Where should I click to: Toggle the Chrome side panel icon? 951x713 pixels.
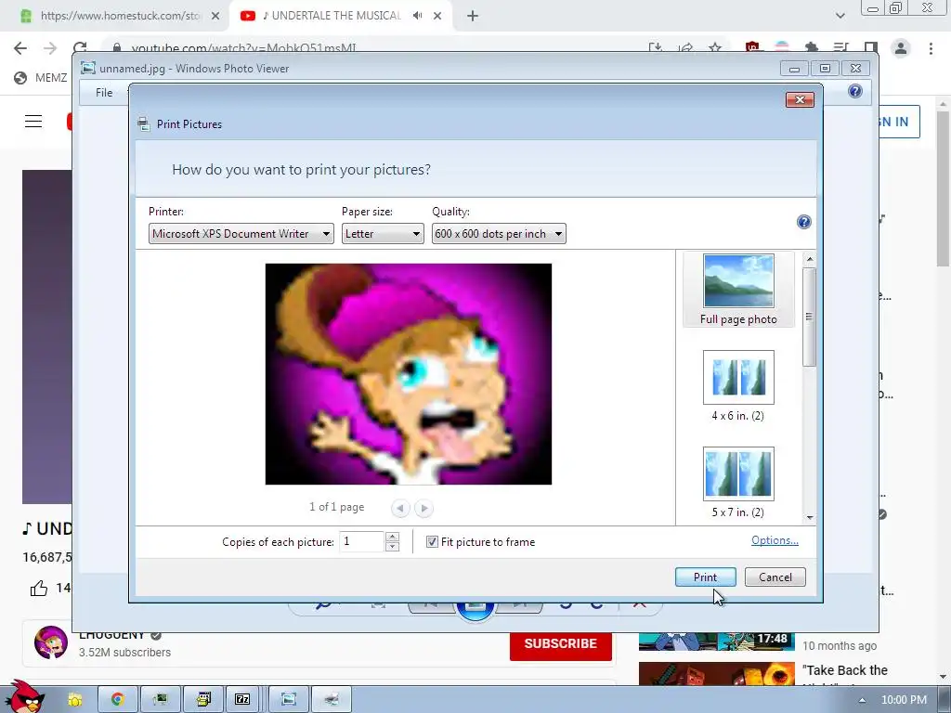(871, 46)
